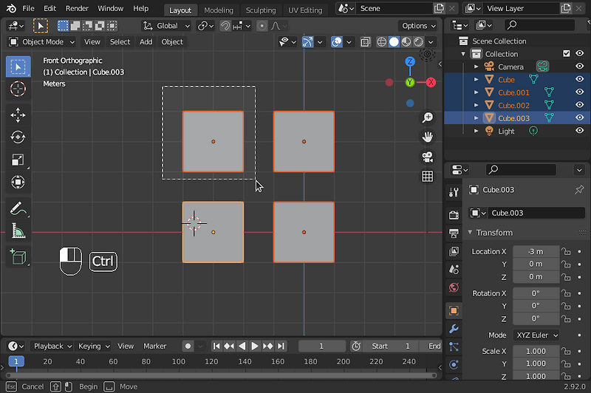Expand Cube.003 in outliner tree
The height and width of the screenshot is (393, 591).
pos(476,118)
